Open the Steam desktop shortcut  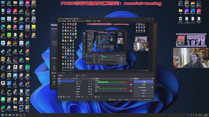(x=3, y=51)
